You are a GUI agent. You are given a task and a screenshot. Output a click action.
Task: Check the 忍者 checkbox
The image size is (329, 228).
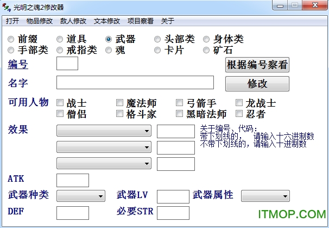pyautogui.click(x=239, y=114)
